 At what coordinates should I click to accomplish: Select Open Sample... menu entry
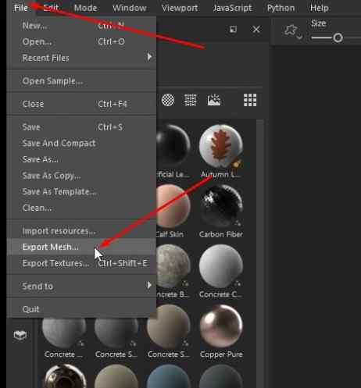click(81, 81)
